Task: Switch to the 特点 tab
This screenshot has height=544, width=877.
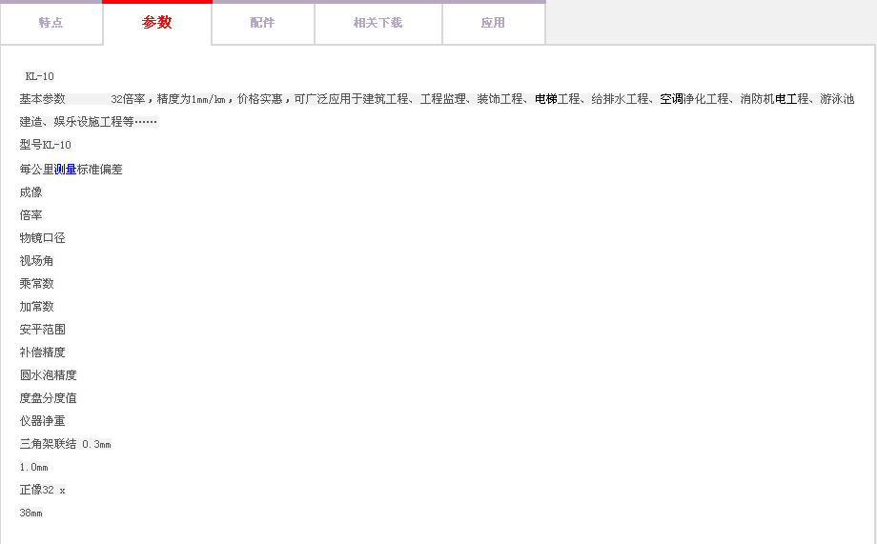Action: click(51, 23)
